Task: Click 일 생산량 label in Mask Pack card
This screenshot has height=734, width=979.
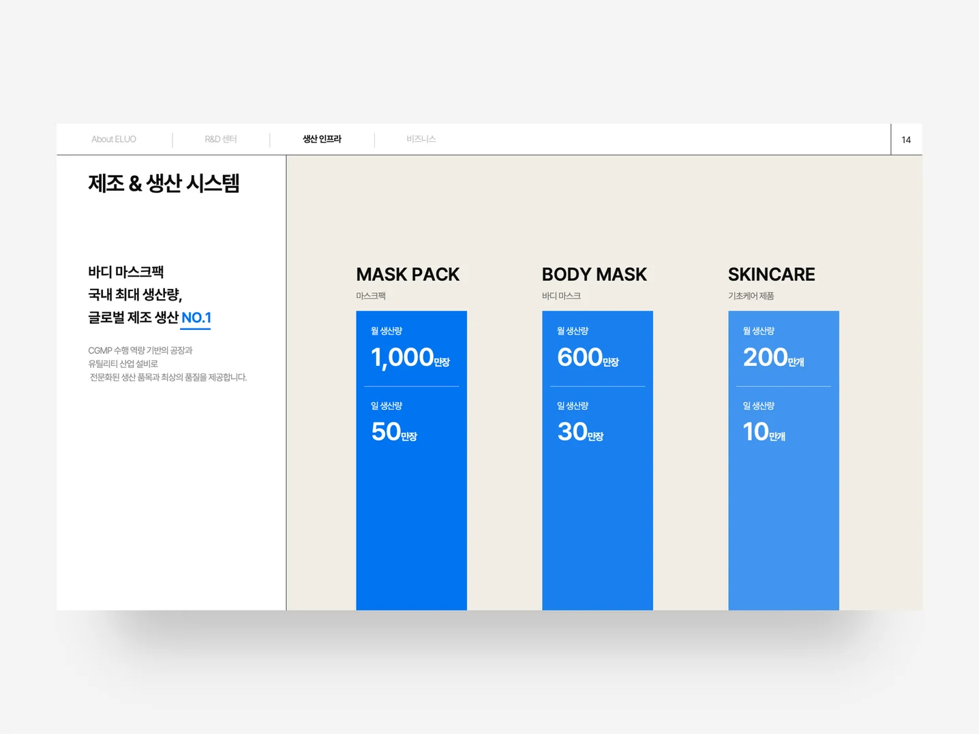Action: 387,406
